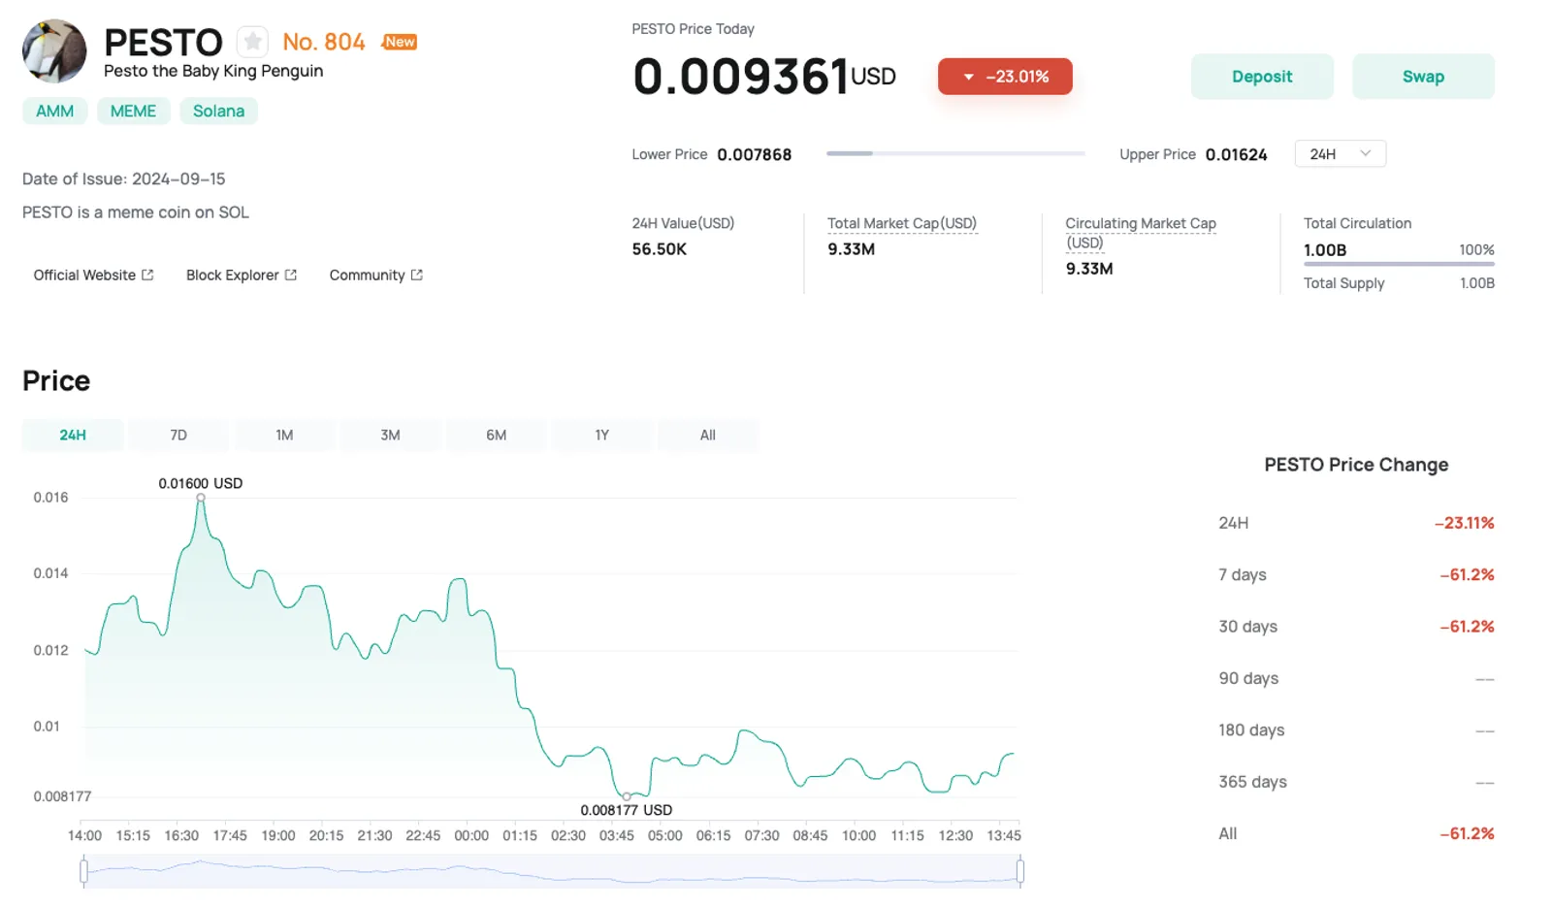The height and width of the screenshot is (907, 1552).
Task: Click the 24H change -23.11% value
Action: [1465, 523]
